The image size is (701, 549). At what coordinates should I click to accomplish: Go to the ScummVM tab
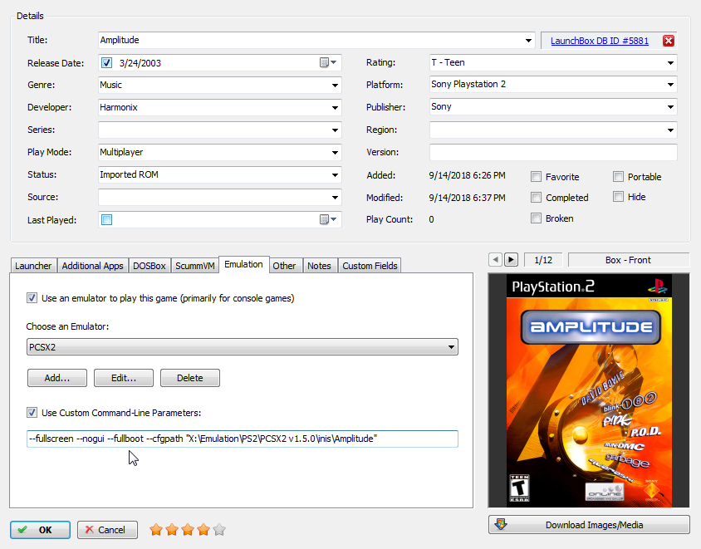tap(195, 266)
